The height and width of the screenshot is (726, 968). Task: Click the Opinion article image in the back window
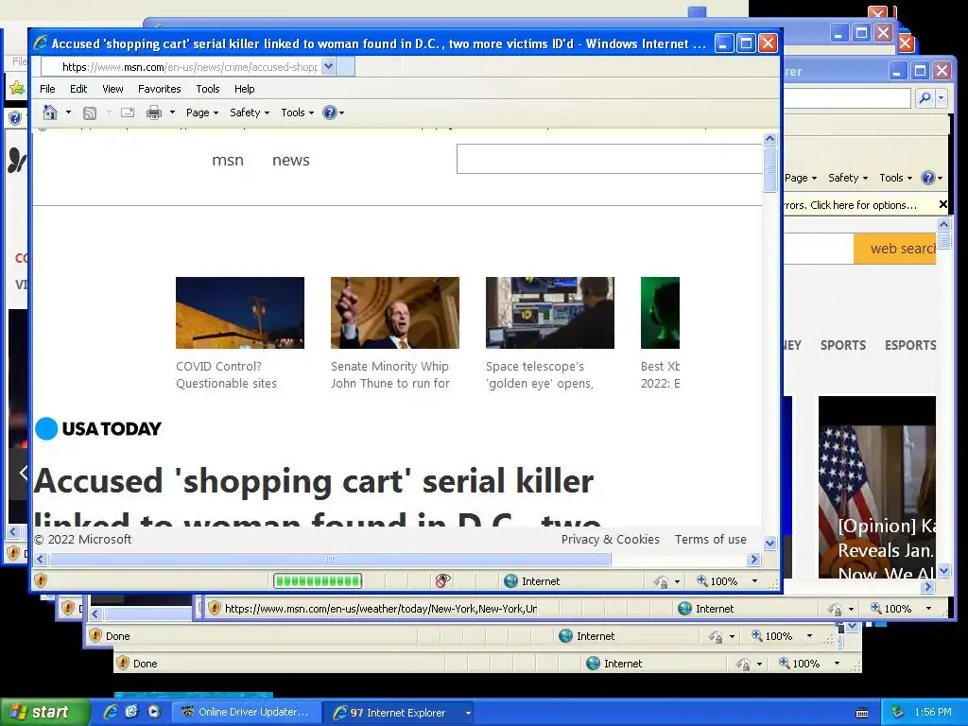point(876,487)
